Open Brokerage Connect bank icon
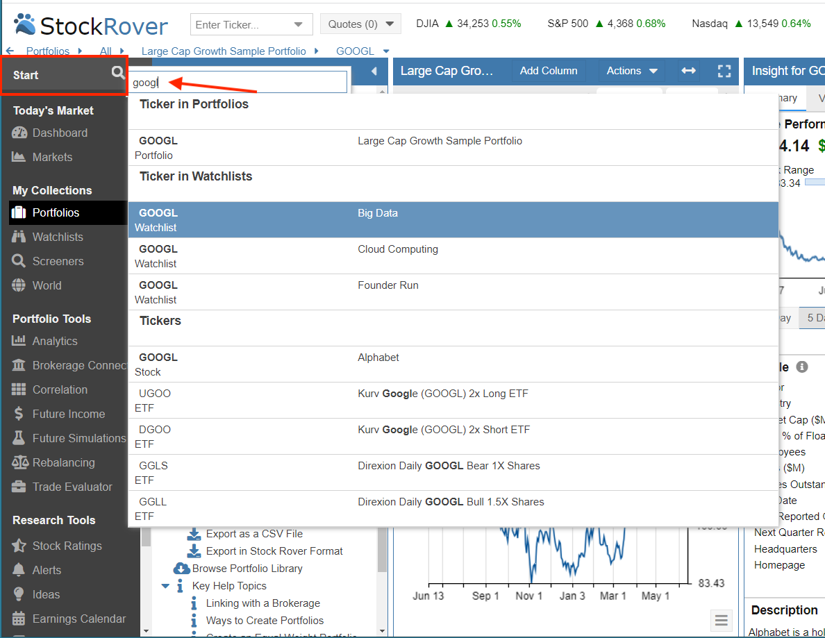 pyautogui.click(x=19, y=365)
